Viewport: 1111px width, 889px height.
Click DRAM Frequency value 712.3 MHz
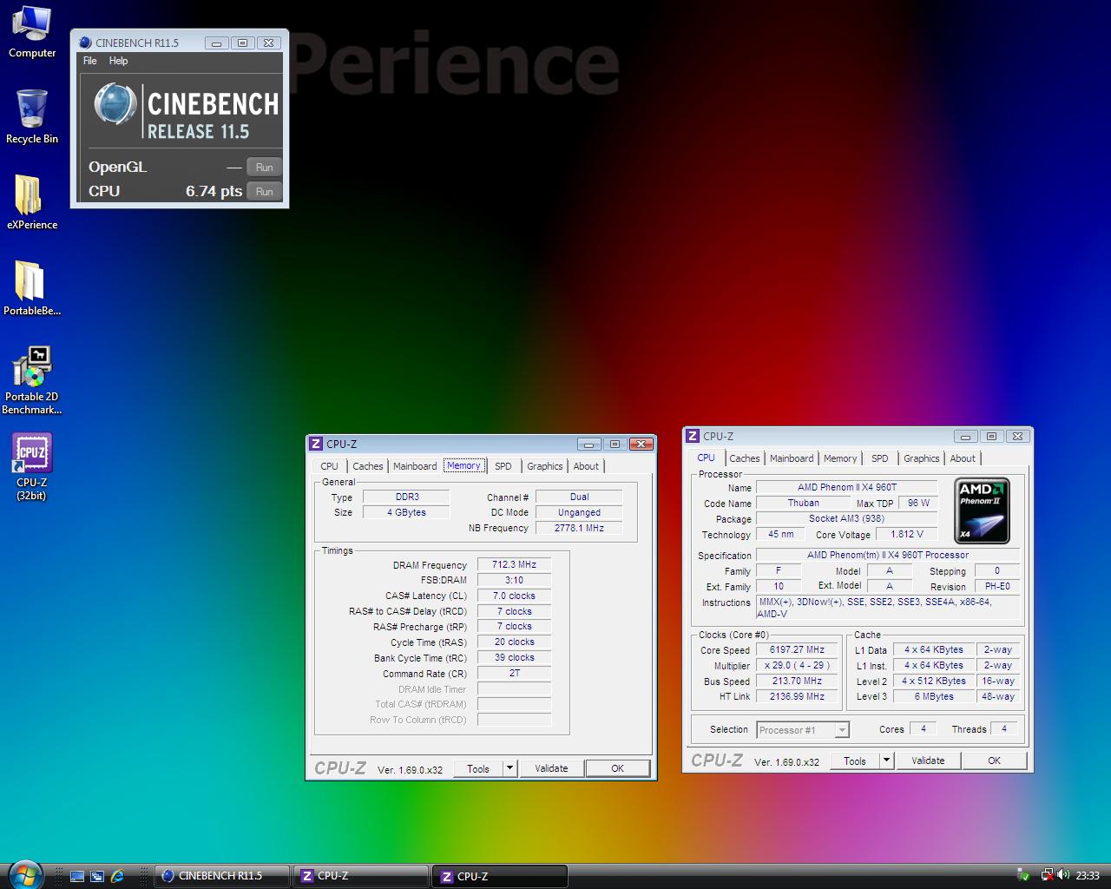coord(514,564)
